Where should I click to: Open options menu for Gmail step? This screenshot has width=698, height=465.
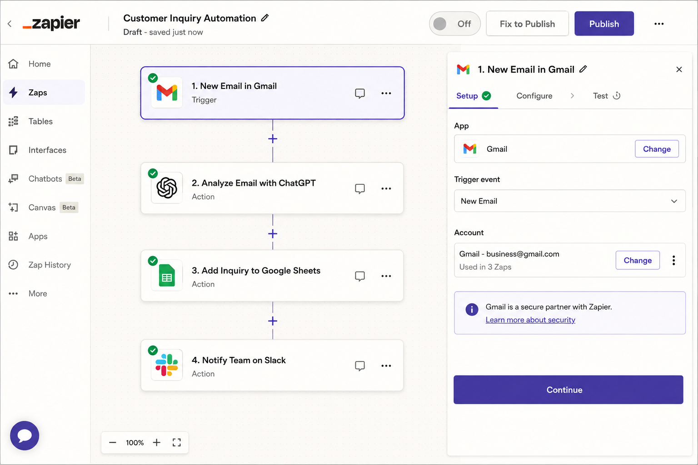click(386, 93)
